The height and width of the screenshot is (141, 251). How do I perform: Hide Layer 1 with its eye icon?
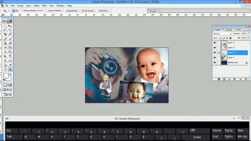215,58
